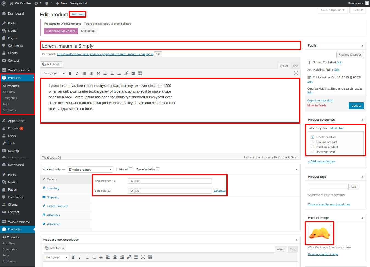370x267 pixels.
Task: Click the Move to Trash link
Action: click(316, 105)
